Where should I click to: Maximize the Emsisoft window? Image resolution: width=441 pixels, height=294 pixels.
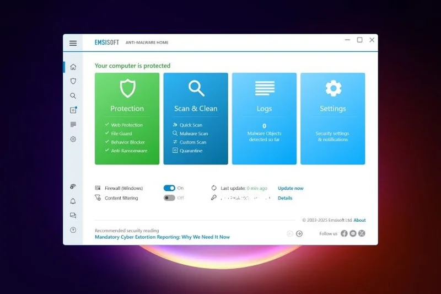point(360,40)
